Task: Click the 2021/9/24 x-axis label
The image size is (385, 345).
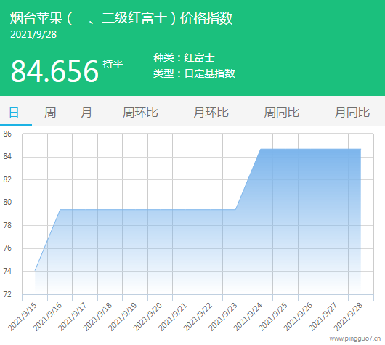Action: pos(248,317)
